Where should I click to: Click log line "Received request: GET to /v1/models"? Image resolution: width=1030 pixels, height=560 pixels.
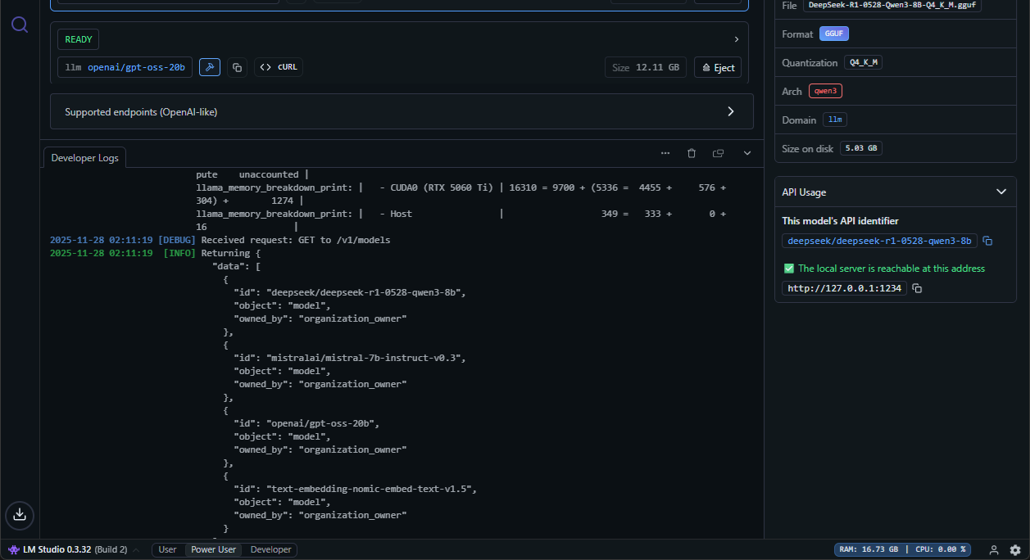click(296, 241)
